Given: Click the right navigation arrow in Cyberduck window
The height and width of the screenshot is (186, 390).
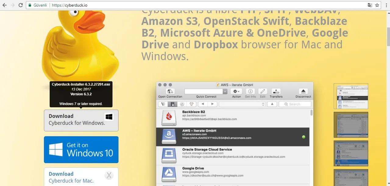Looking at the screenshot, I should (212, 104).
